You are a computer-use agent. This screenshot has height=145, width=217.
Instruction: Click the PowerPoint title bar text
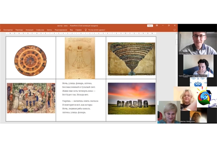(78, 26)
